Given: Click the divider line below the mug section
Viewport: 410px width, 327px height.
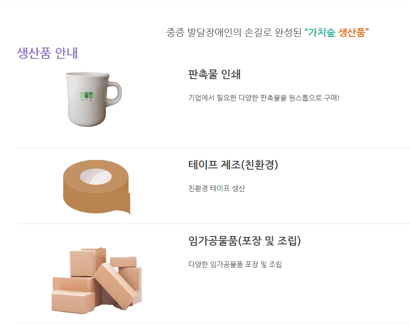Looking at the screenshot, I should tap(213, 148).
